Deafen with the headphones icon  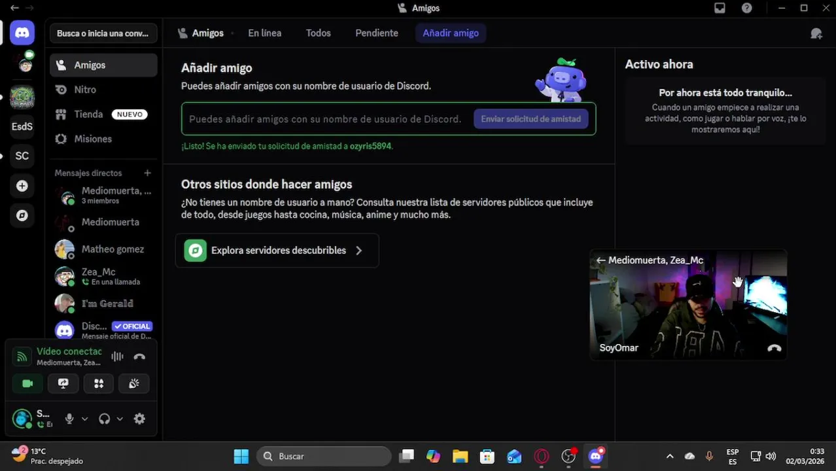point(104,419)
